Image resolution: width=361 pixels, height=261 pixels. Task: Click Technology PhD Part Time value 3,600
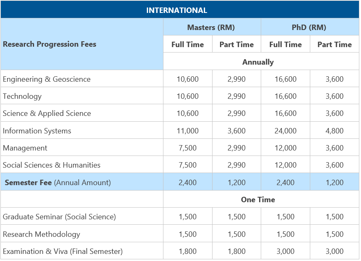click(334, 96)
